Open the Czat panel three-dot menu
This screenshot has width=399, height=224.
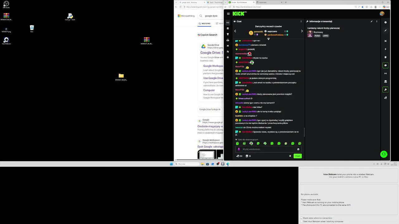pos(301,21)
